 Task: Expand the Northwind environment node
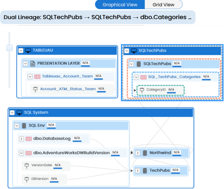tap(137, 153)
